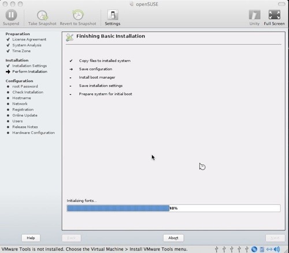Viewport: 289px width, 253px height.
Task: Click 'Copy files to installed system' step
Action: point(105,61)
